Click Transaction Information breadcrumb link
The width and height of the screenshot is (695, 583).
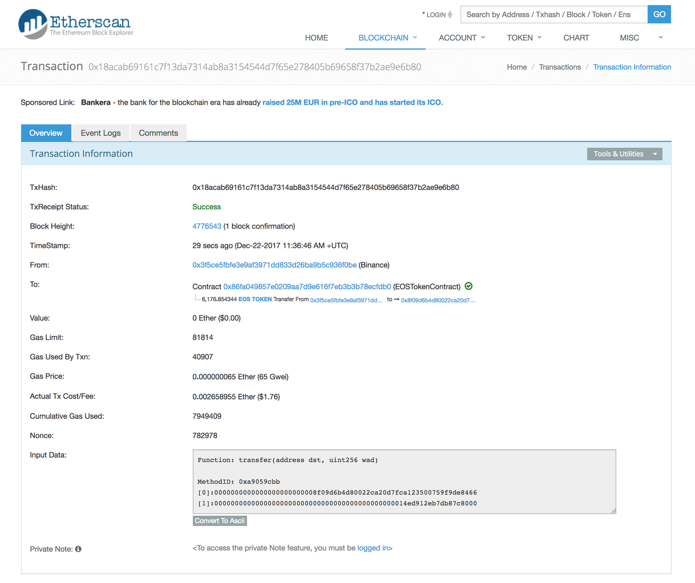coord(632,67)
